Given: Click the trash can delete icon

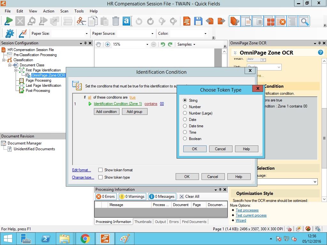Looking at the screenshot, I should coord(116,21).
